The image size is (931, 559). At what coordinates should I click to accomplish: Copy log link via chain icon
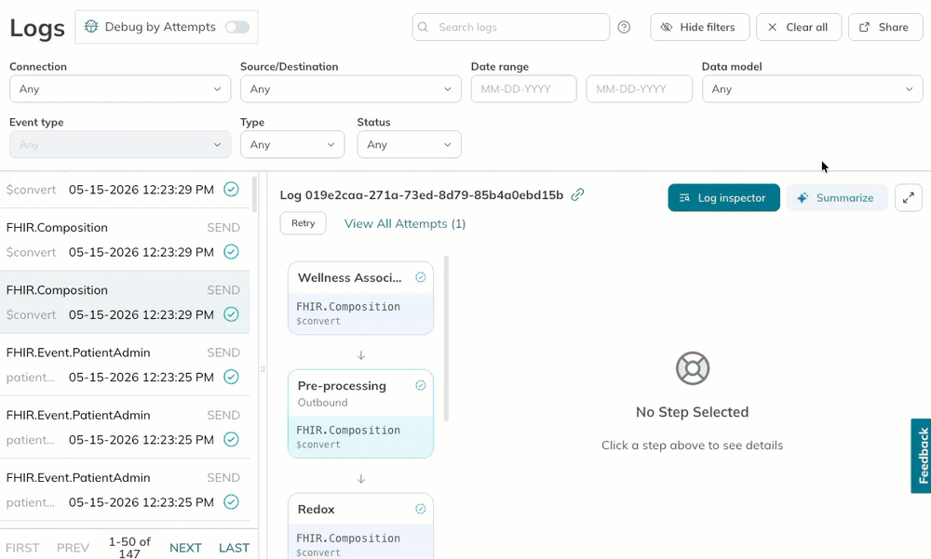point(577,194)
